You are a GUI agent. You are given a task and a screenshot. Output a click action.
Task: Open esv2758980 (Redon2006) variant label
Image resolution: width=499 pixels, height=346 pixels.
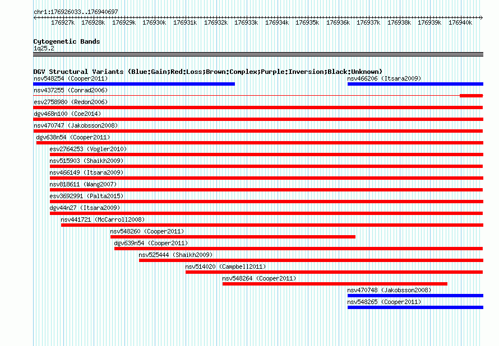pyautogui.click(x=71, y=102)
